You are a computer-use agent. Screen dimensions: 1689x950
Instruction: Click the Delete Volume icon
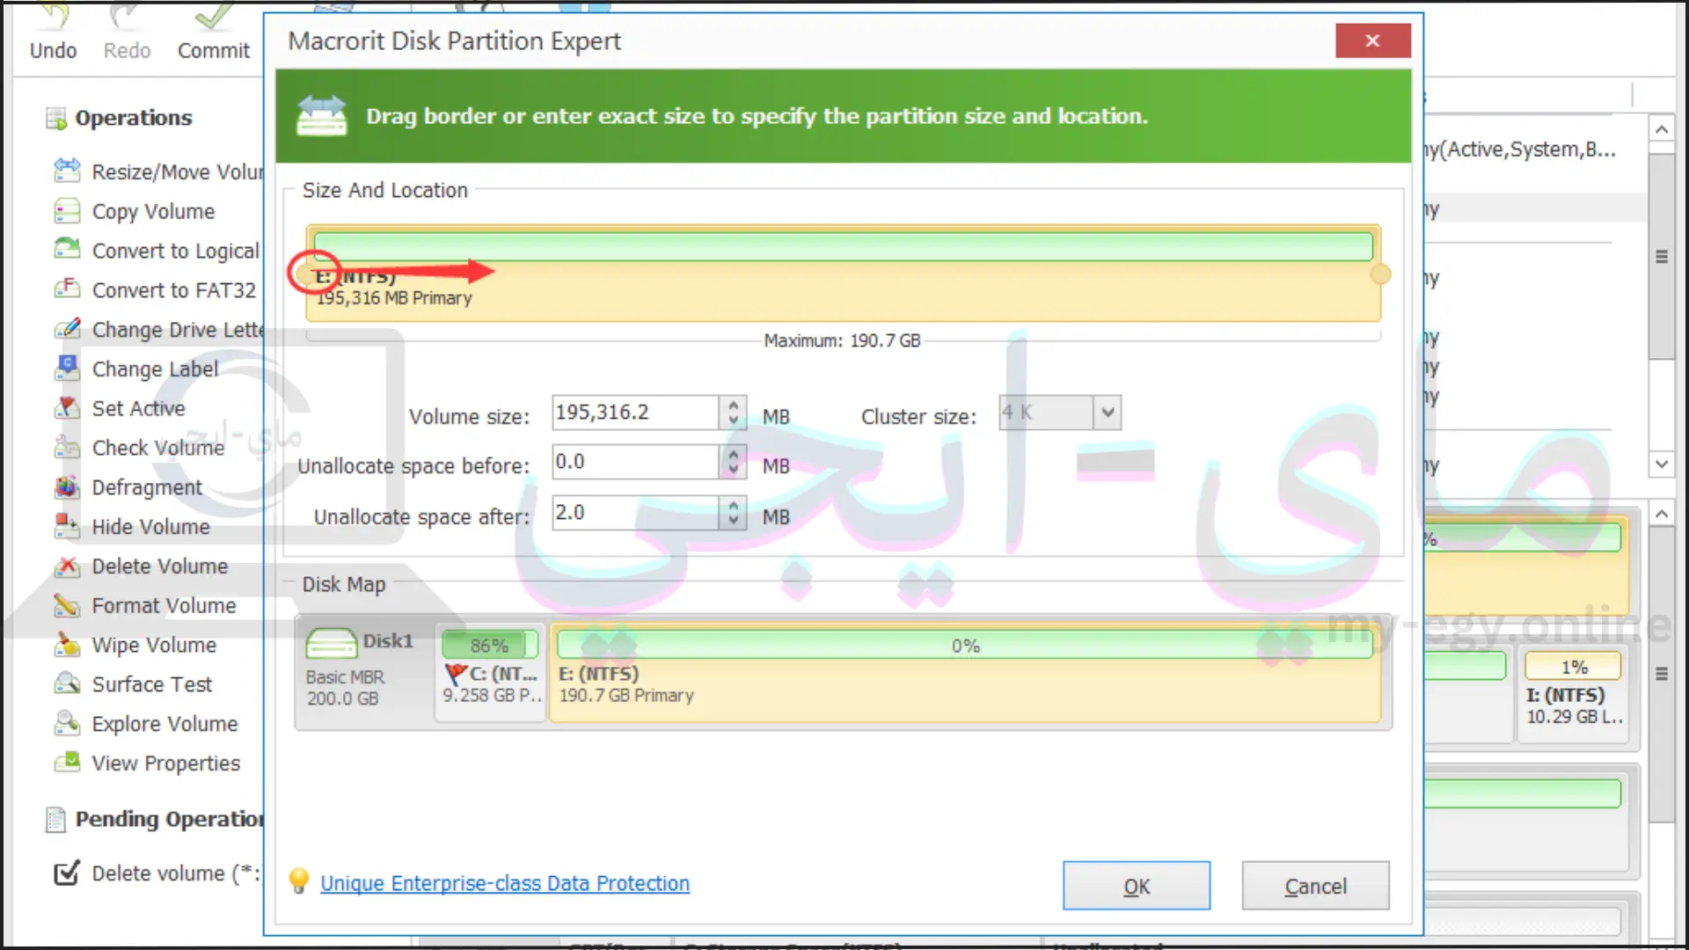[x=67, y=566]
